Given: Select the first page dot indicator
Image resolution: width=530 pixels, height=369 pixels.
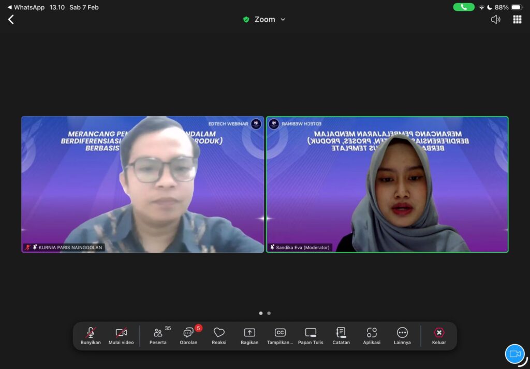Looking at the screenshot, I should [x=261, y=313].
